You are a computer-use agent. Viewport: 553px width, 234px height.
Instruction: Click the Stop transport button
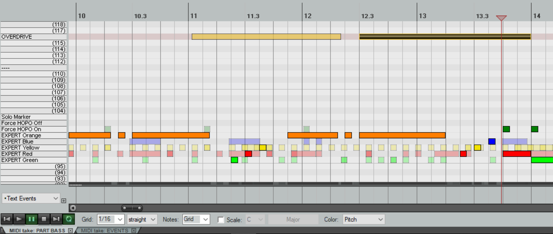(44, 219)
